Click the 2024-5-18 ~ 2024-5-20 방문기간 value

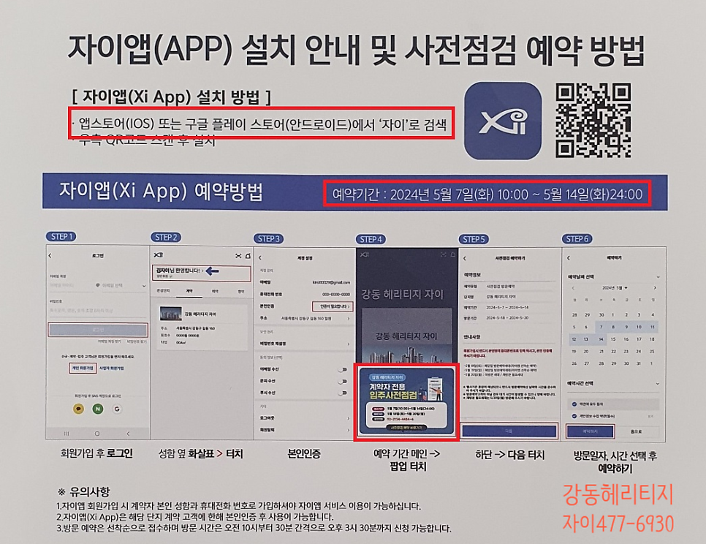(x=507, y=318)
